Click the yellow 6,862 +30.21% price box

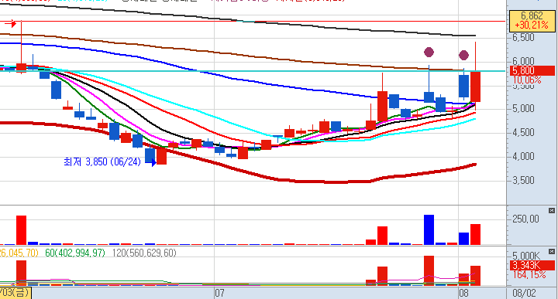tap(532, 21)
